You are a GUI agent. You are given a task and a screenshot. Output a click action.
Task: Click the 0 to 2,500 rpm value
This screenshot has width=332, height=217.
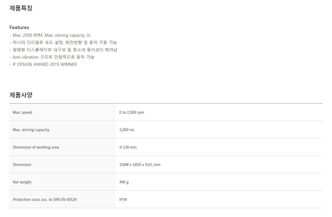[x=132, y=112]
